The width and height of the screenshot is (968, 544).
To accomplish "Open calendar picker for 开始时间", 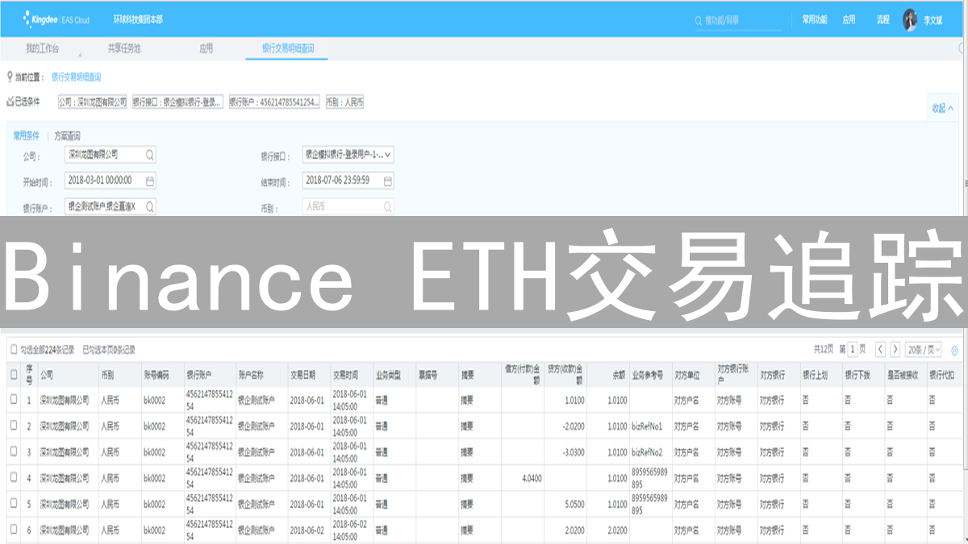I will click(x=150, y=181).
